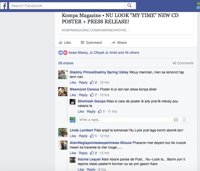Like Linda Lambert comment
The image size is (200, 171).
point(73,136)
